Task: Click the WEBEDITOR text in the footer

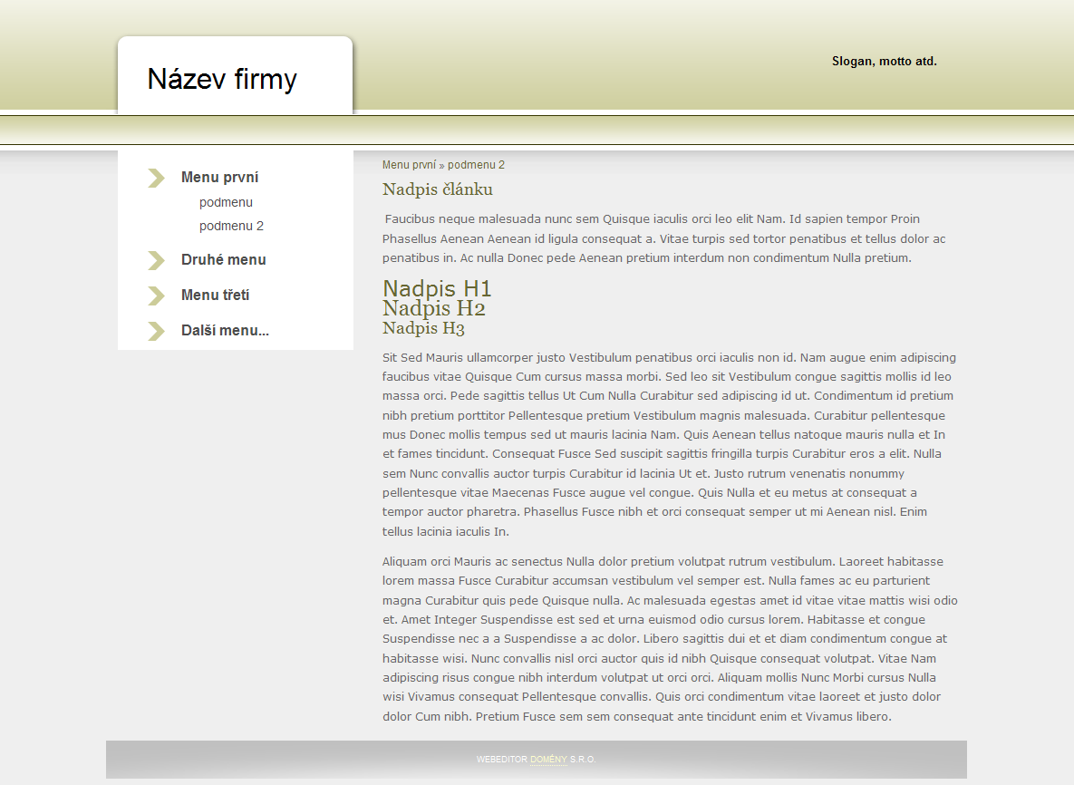Action: point(502,760)
